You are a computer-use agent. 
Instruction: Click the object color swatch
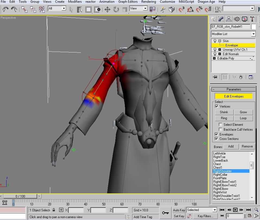pos(253,27)
